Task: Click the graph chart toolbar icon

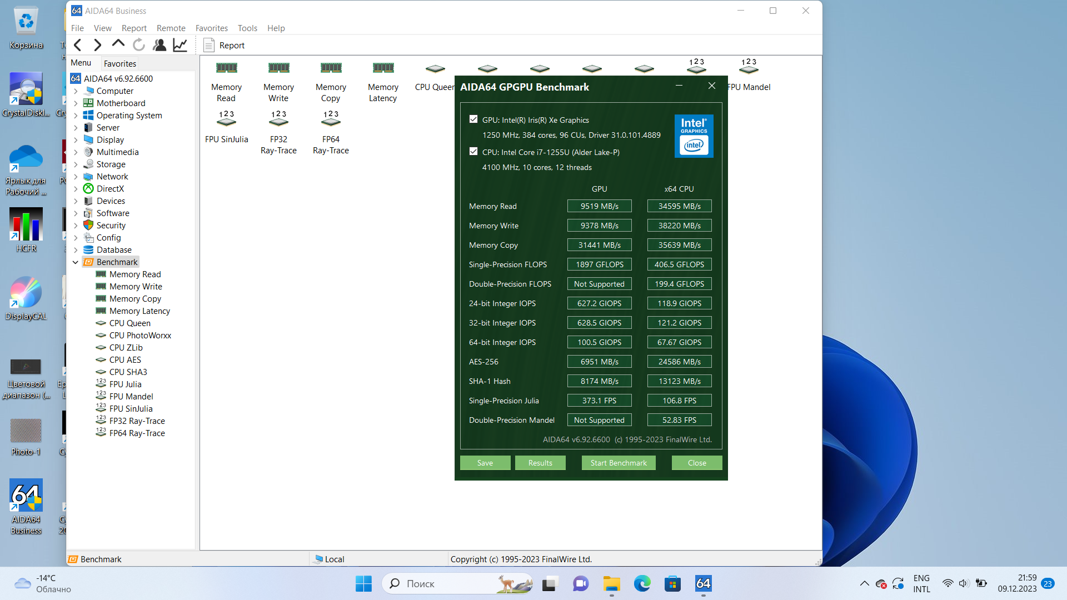Action: tap(180, 45)
